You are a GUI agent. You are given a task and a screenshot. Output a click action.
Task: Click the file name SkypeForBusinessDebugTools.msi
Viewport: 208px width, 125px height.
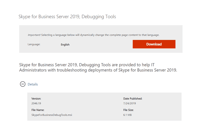pyautogui.click(x=52, y=115)
